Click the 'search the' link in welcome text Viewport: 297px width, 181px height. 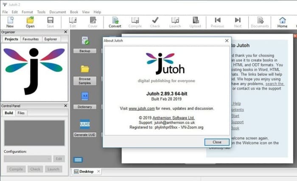[x=275, y=84]
